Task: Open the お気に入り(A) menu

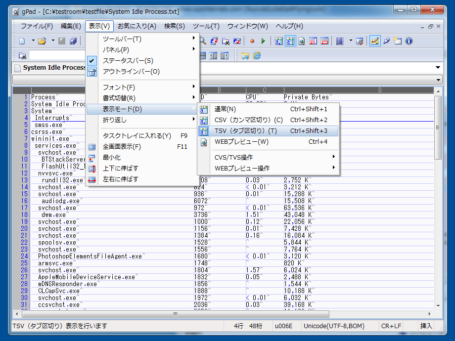Action: (x=136, y=26)
